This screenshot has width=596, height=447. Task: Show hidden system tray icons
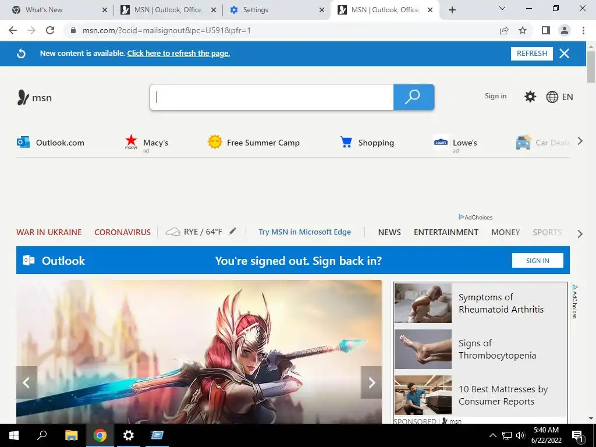[x=492, y=435]
